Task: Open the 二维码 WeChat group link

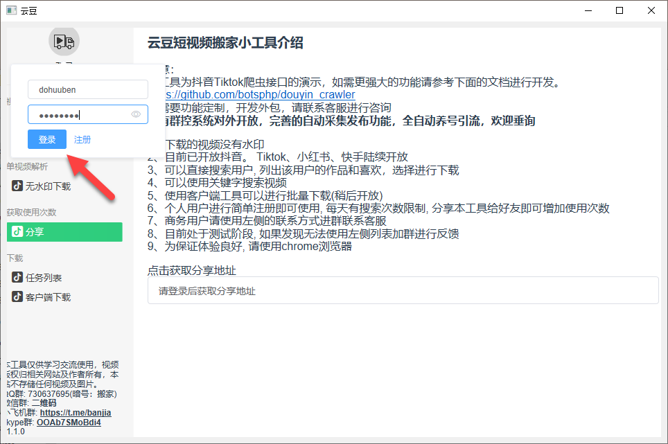Action: pyautogui.click(x=44, y=402)
